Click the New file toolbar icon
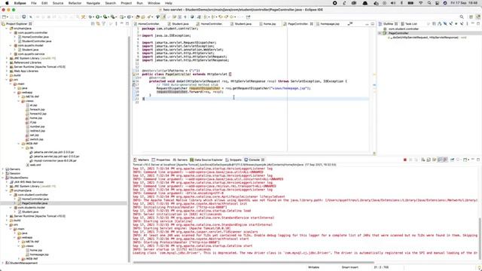 point(4,17)
